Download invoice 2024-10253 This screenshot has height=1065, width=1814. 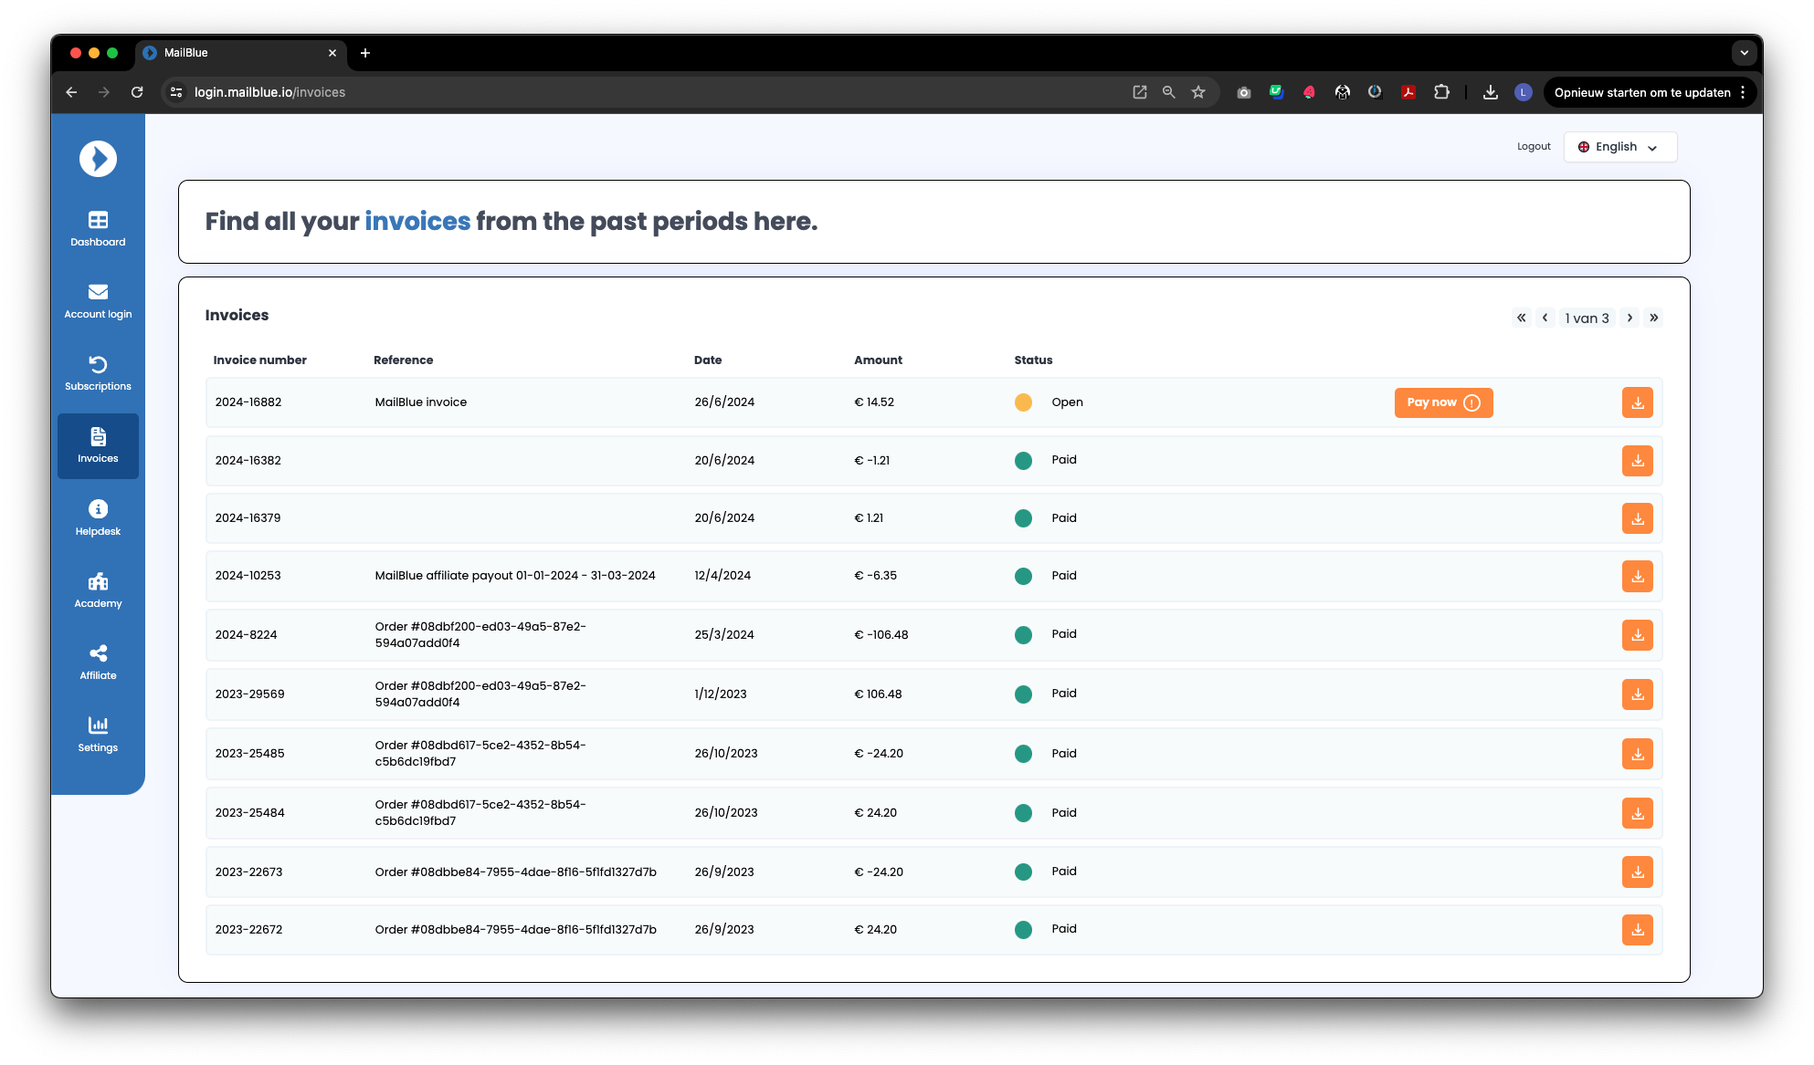[x=1637, y=576]
